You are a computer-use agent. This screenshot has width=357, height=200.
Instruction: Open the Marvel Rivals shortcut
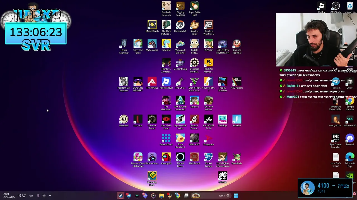tap(152, 26)
